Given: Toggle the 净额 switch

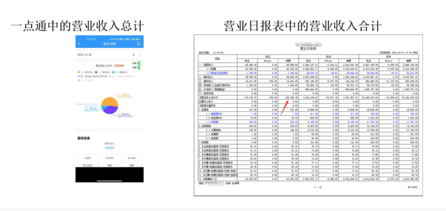Looking at the screenshot, I should click(x=139, y=68).
